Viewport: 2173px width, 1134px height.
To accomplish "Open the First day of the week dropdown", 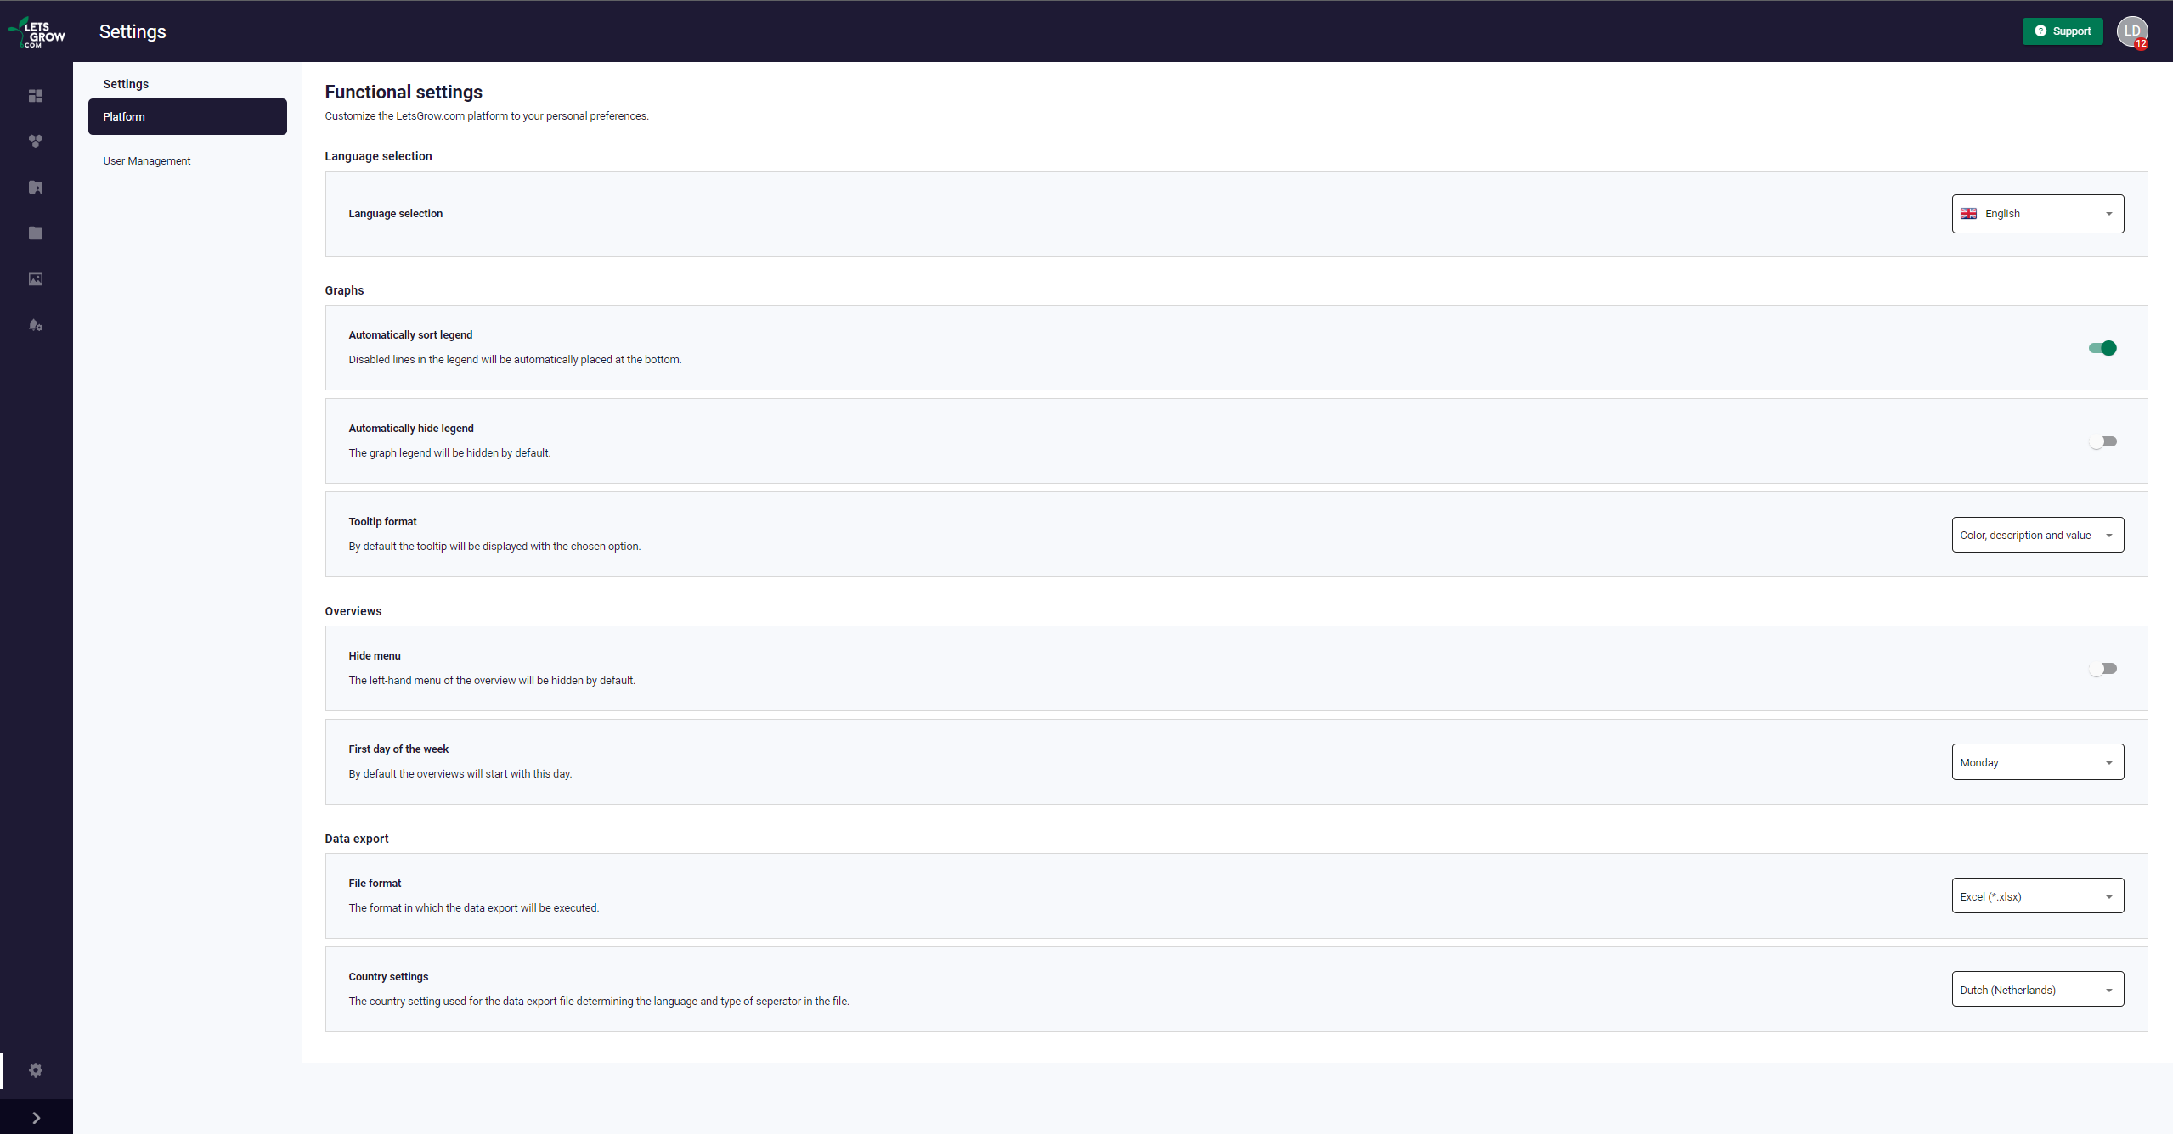I will (x=2038, y=762).
